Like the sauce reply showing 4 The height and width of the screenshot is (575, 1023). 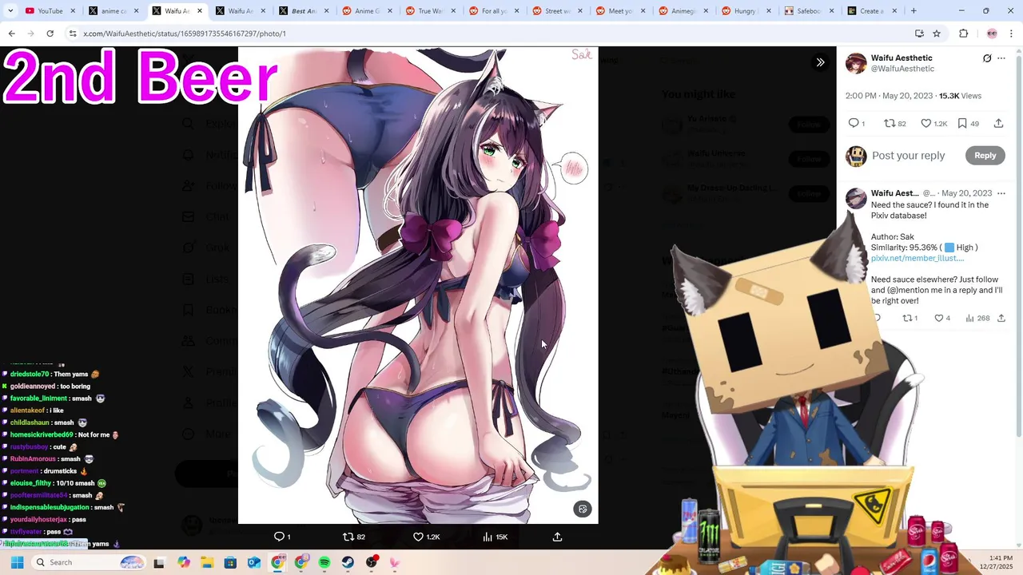click(x=942, y=318)
